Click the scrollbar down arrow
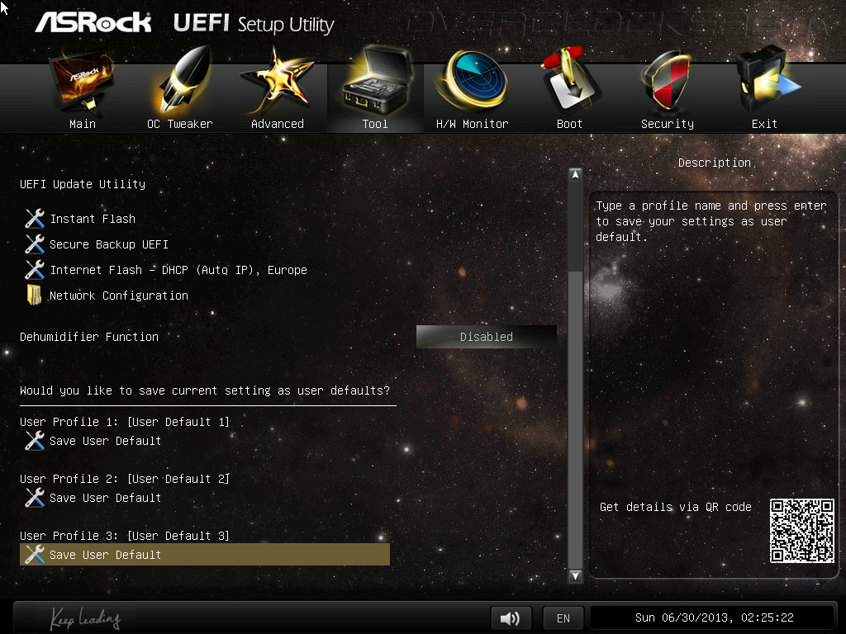 point(575,575)
